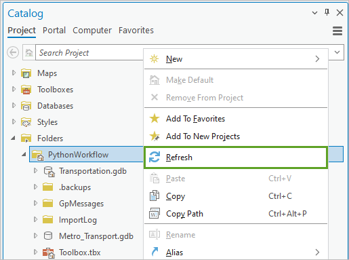Image resolution: width=349 pixels, height=260 pixels.
Task: Click the Metro_Transport.gdb geodatabase icon
Action: (48, 236)
